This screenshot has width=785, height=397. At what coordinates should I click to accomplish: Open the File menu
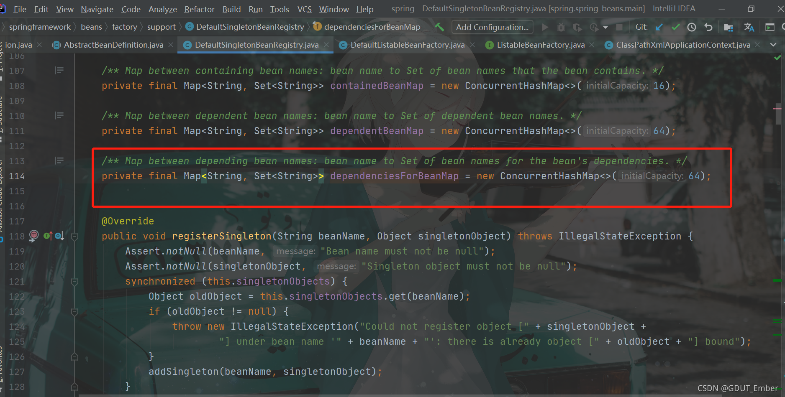[x=20, y=9]
